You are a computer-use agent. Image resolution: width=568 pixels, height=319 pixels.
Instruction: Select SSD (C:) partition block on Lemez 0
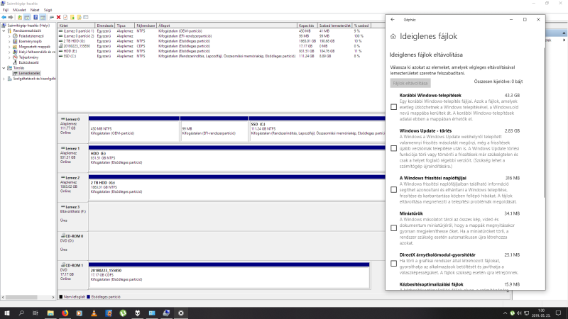(317, 129)
